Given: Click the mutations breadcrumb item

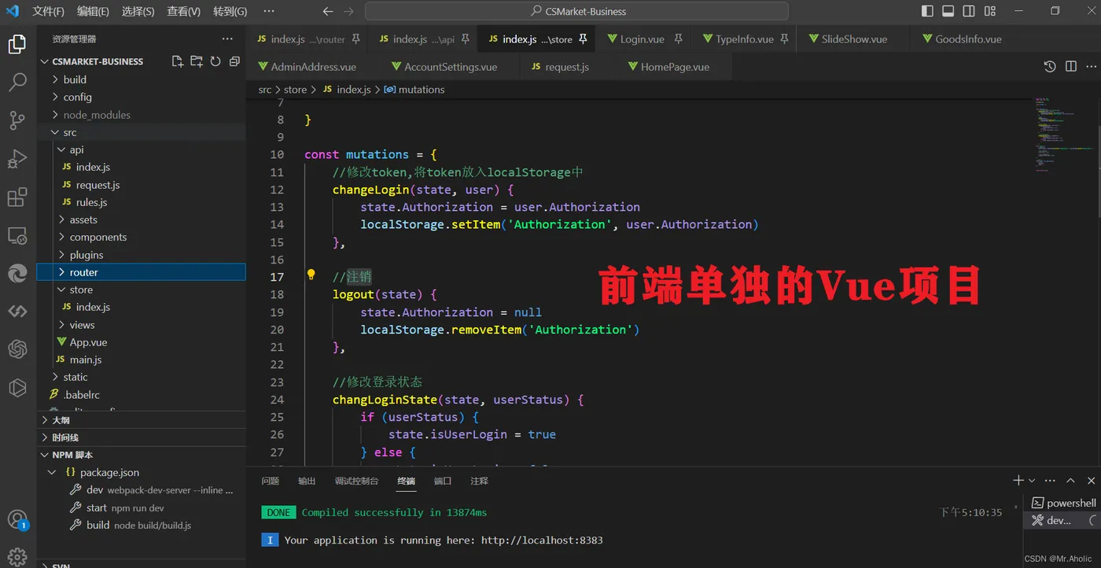Looking at the screenshot, I should point(414,90).
